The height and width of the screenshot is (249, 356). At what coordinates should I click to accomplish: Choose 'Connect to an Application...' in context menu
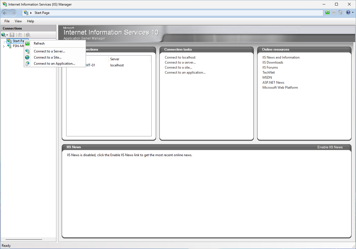[54, 64]
